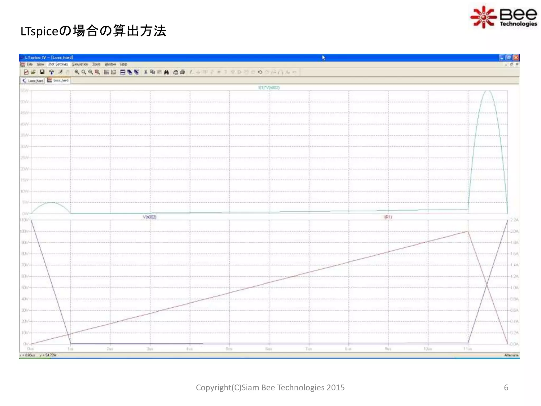
Task: Click the 11us time axis label
Action: 468,349
